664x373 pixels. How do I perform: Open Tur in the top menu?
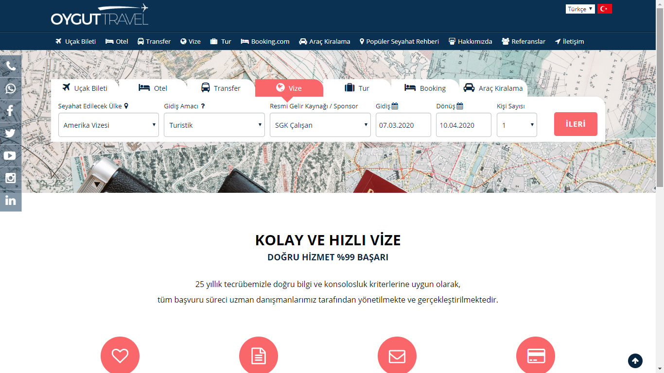[x=221, y=41]
